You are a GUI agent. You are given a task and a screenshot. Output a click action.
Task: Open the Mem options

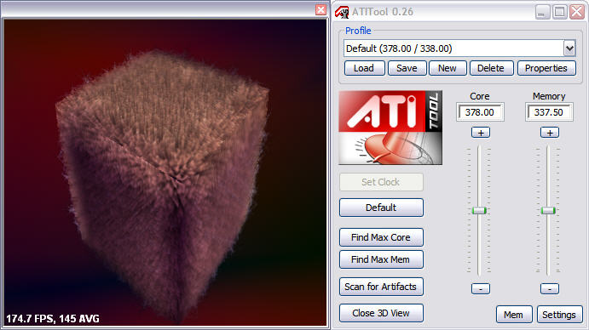[x=514, y=315]
